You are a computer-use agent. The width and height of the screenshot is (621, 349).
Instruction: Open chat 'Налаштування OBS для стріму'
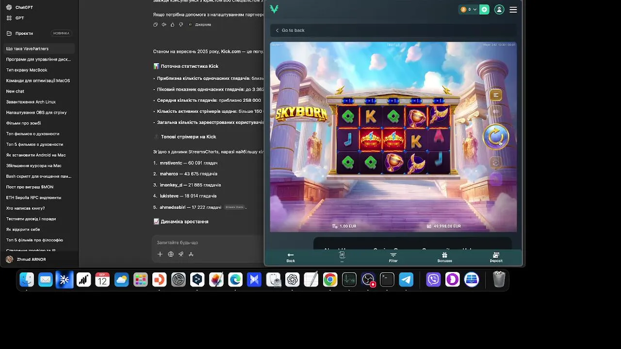click(x=39, y=112)
